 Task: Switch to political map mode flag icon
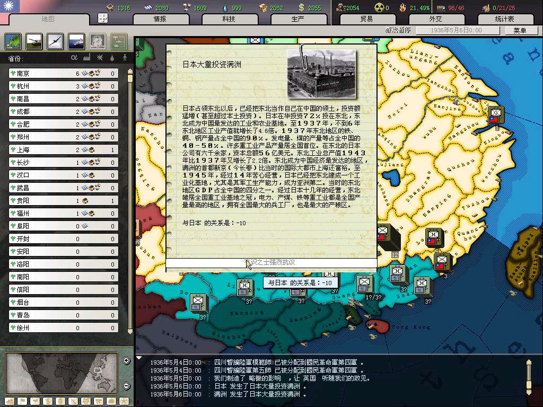[22, 401]
